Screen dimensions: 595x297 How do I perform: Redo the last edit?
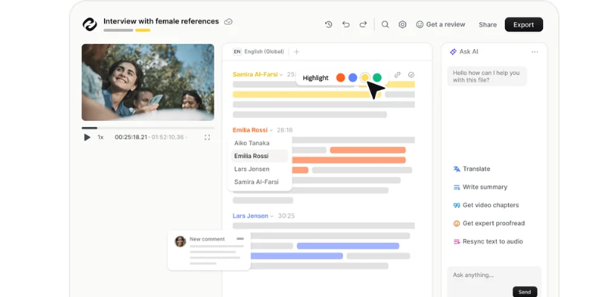click(x=363, y=25)
